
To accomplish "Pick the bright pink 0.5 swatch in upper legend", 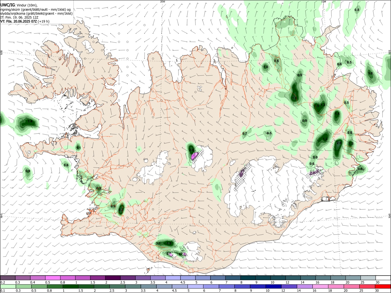I will coord(53,278).
